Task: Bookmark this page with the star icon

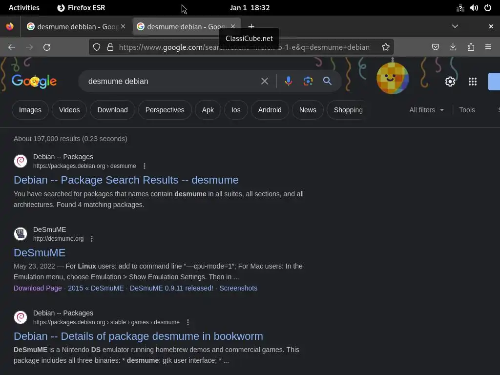Action: click(386, 47)
